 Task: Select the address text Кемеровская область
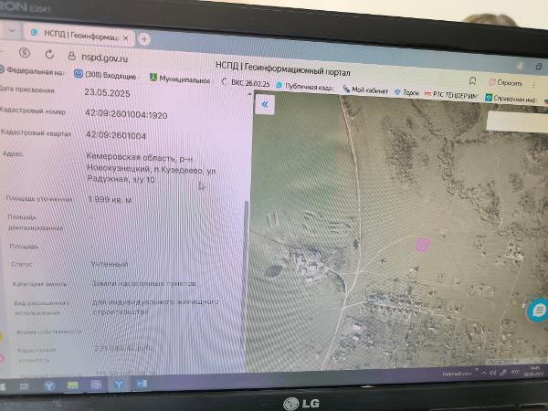(x=130, y=157)
